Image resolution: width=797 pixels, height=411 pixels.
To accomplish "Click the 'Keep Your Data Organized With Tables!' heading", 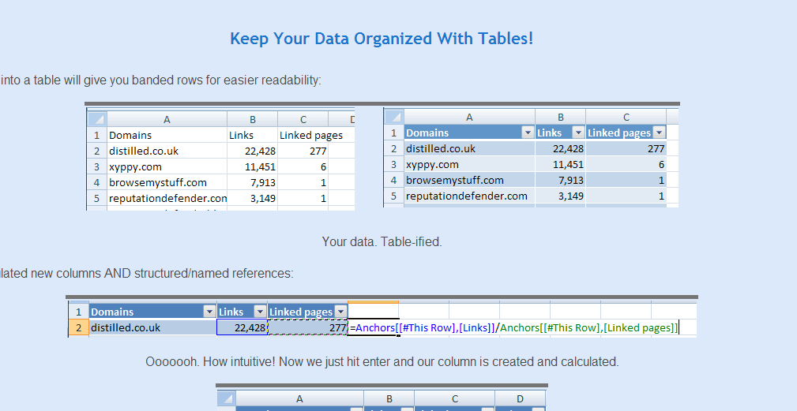I will (x=382, y=39).
